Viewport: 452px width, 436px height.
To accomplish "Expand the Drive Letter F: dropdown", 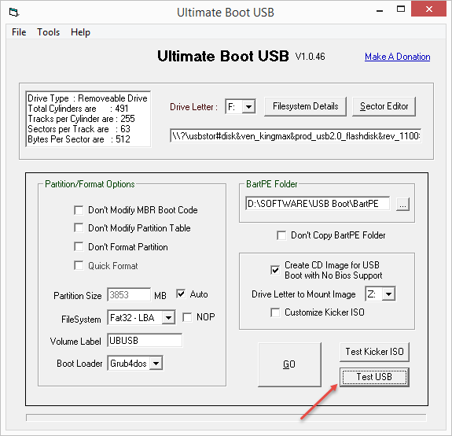I will click(x=248, y=107).
